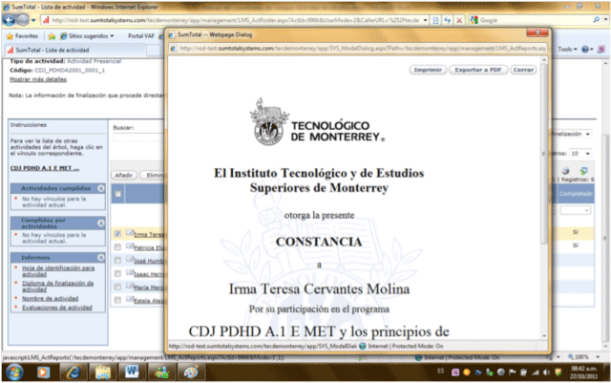Click the Añadir button
The image size is (611, 383).
123,175
